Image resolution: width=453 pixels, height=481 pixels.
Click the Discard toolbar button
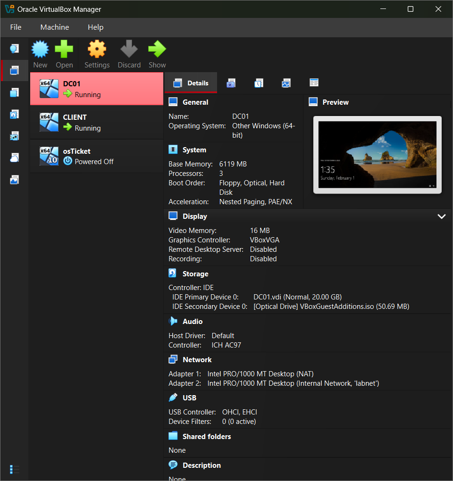(x=129, y=54)
